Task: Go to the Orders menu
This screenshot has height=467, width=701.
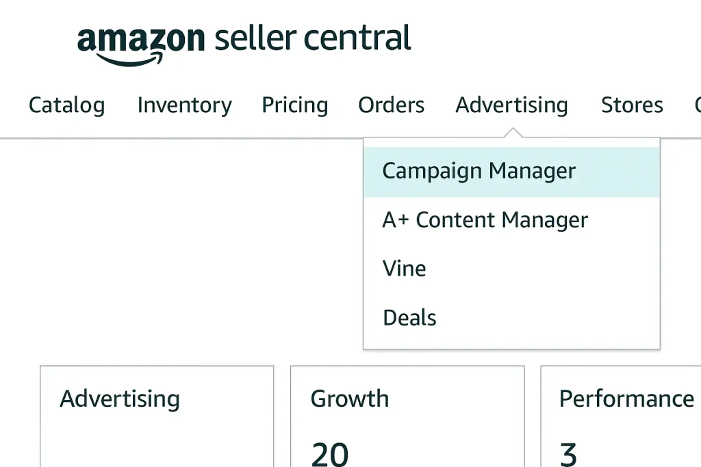Action: click(x=391, y=105)
